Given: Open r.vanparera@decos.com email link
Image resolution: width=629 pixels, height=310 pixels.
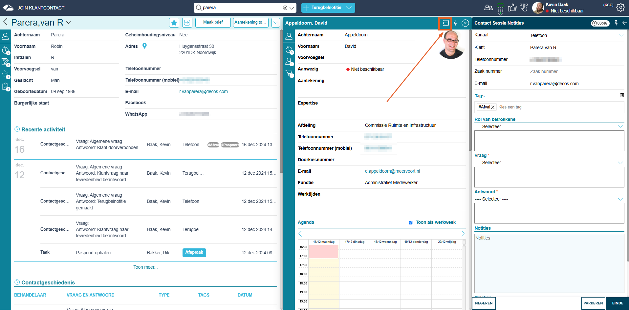Looking at the screenshot, I should coord(204,91).
